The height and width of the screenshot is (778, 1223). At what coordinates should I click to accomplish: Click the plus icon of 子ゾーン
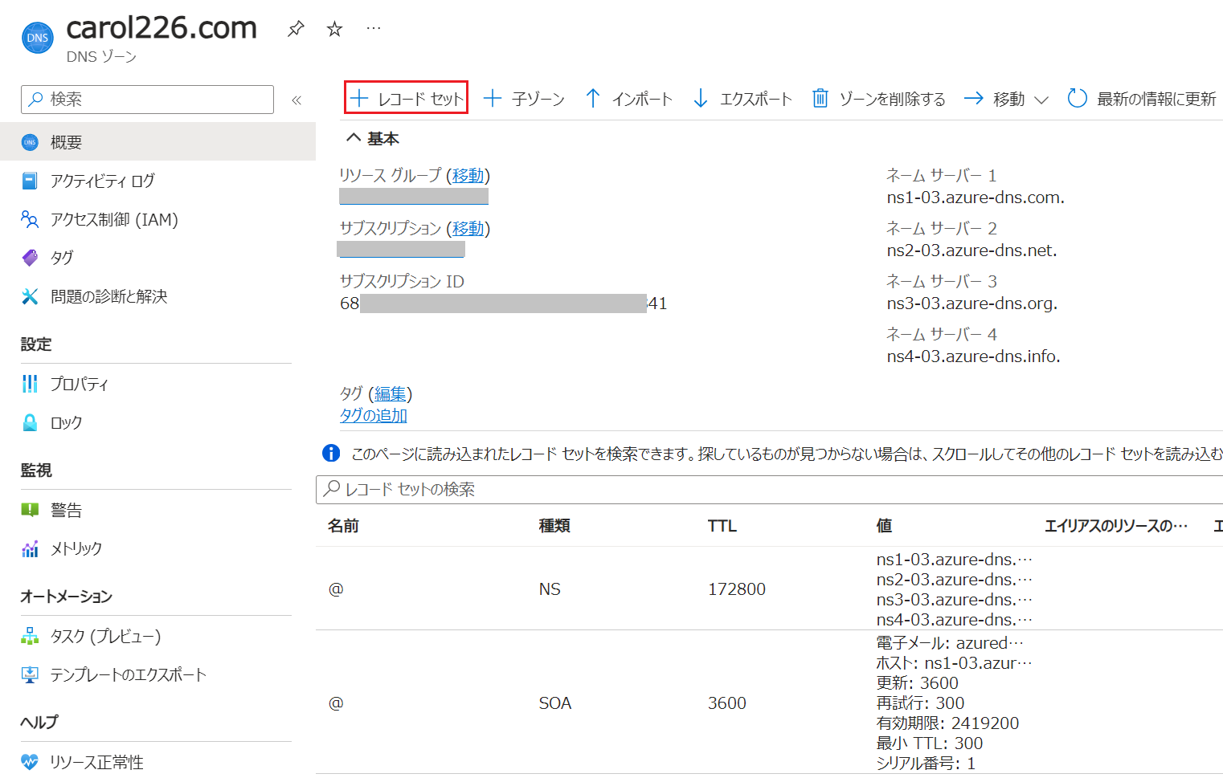[x=493, y=99]
